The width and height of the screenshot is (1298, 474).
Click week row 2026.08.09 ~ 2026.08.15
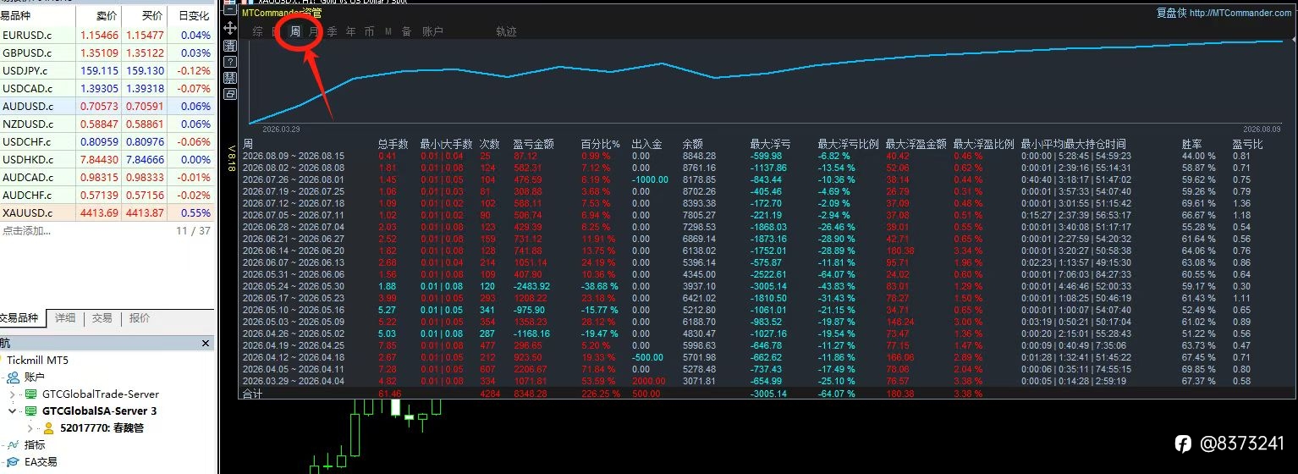tap(766, 157)
